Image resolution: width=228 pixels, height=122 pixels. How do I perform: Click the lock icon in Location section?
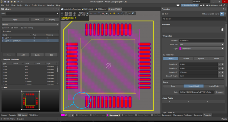222,29
